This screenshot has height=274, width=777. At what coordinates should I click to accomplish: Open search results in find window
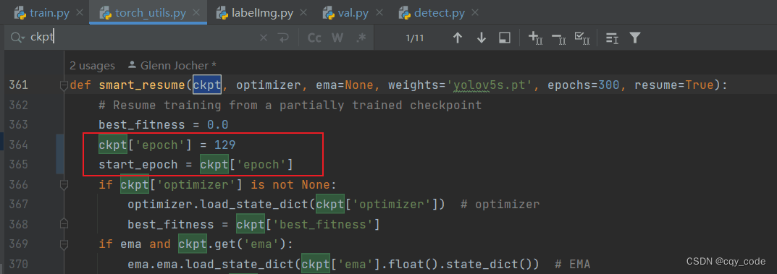coord(504,38)
